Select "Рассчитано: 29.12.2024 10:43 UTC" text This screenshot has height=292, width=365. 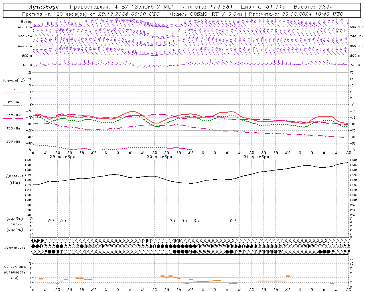point(296,14)
